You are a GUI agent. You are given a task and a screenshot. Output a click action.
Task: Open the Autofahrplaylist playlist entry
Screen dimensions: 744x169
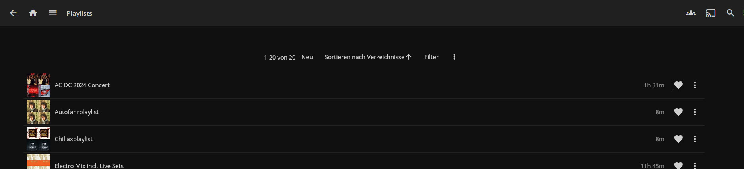[77, 112]
